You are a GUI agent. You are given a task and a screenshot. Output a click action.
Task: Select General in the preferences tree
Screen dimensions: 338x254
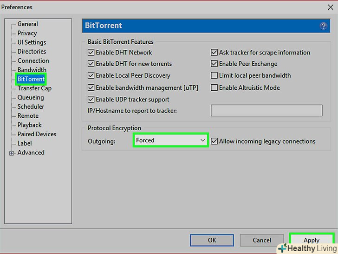pos(27,24)
